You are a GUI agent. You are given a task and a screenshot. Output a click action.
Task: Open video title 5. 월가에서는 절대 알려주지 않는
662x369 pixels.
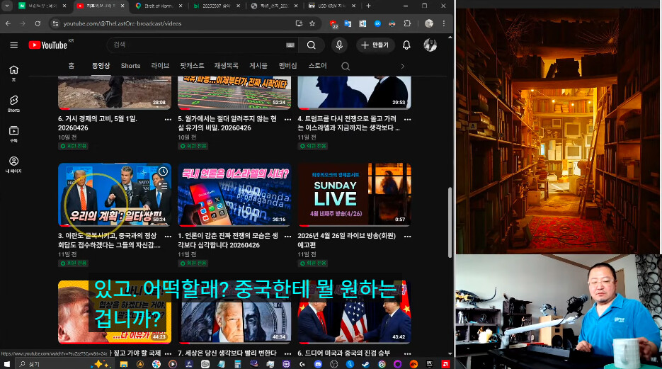(x=227, y=123)
